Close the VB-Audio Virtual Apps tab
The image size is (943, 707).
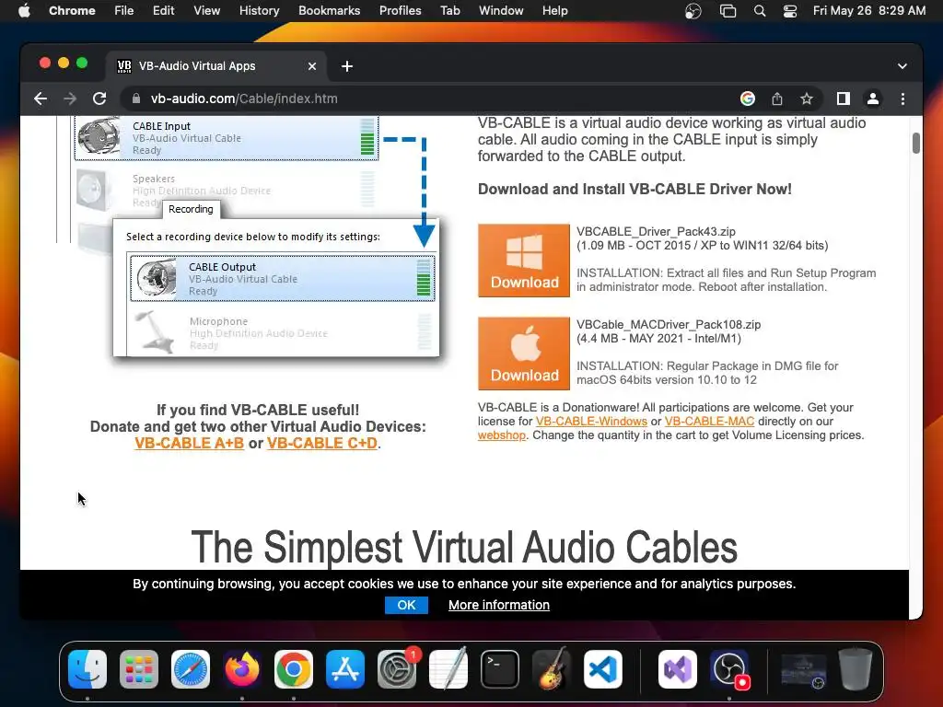tap(312, 66)
